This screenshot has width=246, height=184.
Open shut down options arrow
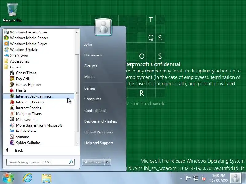pos(107,162)
